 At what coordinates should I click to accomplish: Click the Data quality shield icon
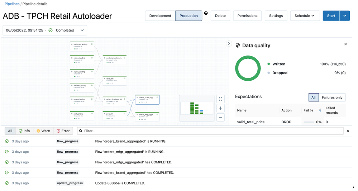pos(238,46)
